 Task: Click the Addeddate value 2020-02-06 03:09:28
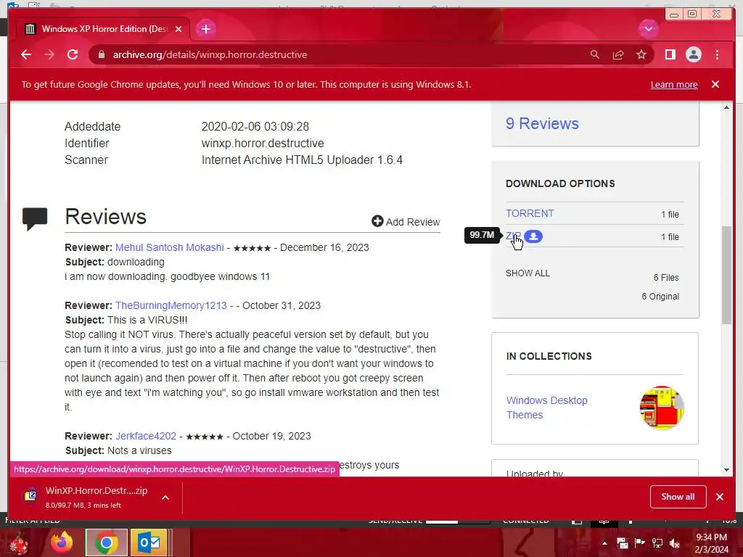pos(255,126)
